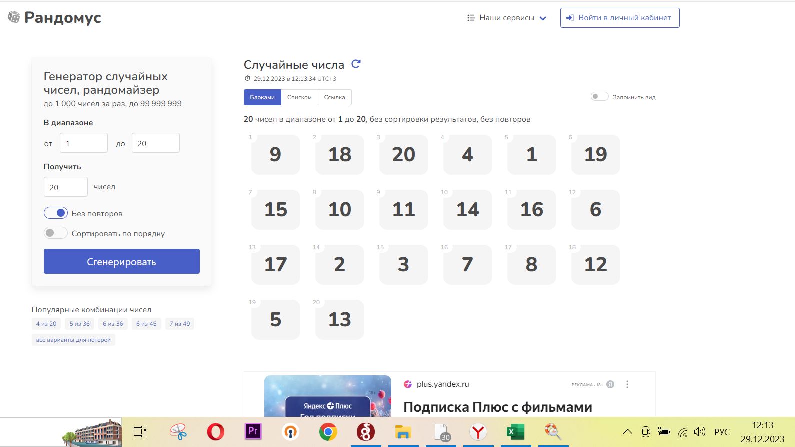Click the number card showing 4
Screen dimensions: 795x447
click(x=468, y=154)
